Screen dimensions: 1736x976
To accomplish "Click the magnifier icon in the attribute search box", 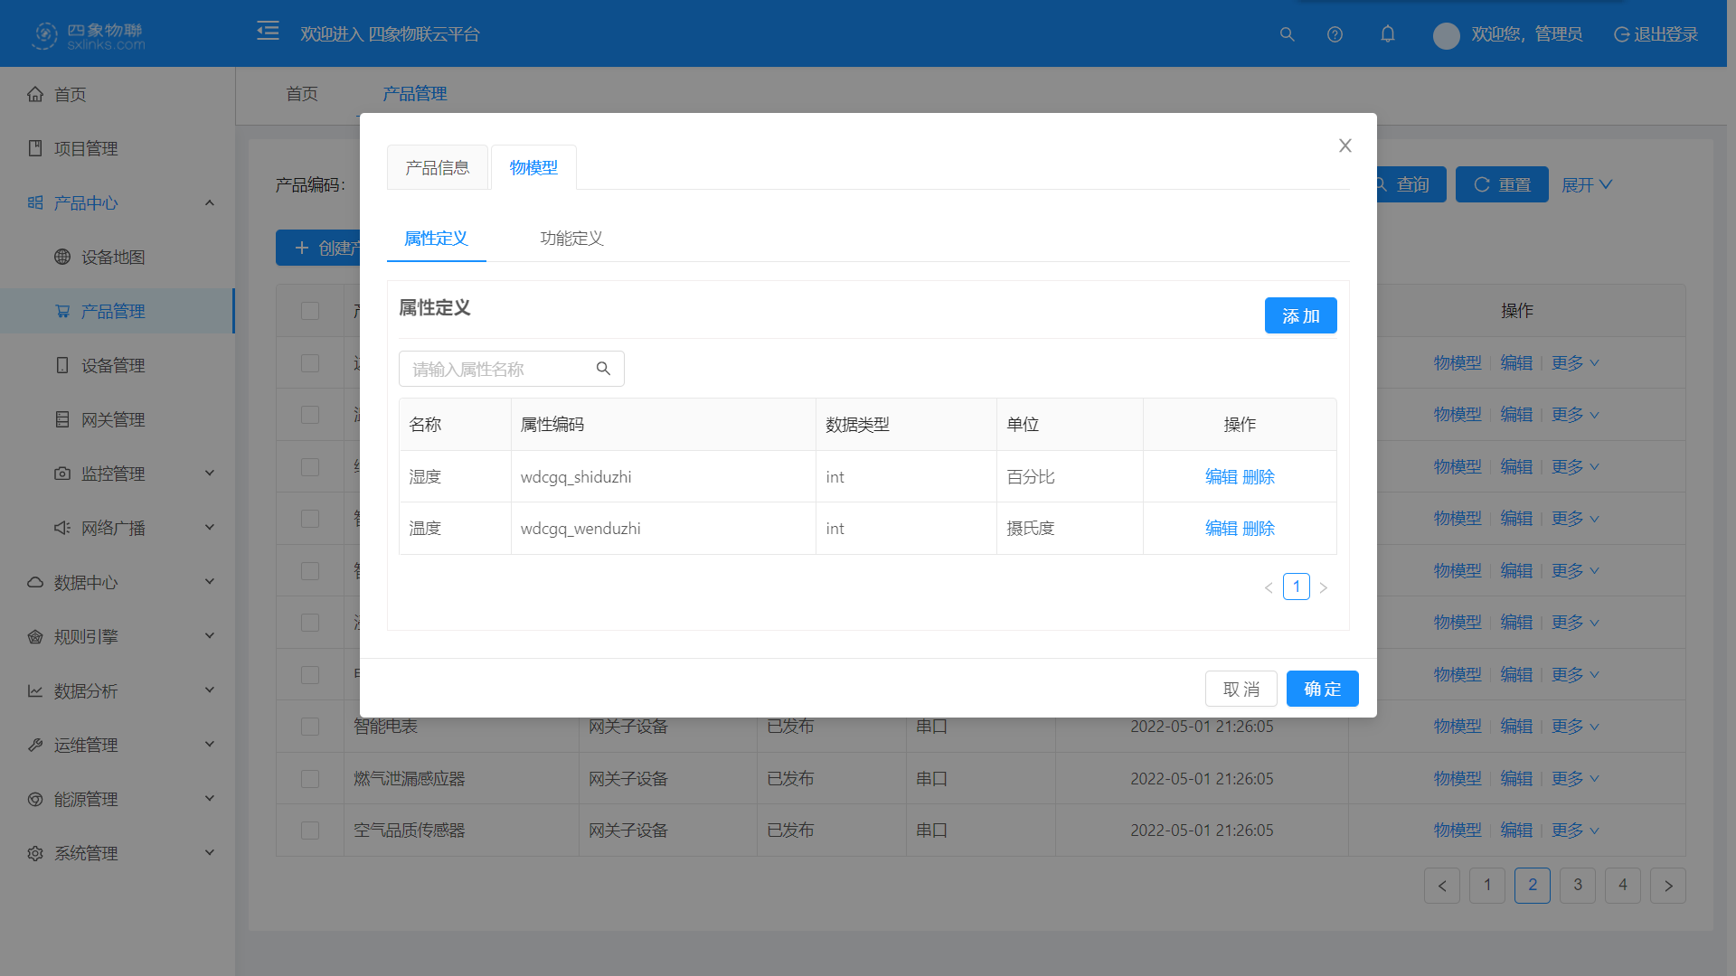I will tap(604, 369).
